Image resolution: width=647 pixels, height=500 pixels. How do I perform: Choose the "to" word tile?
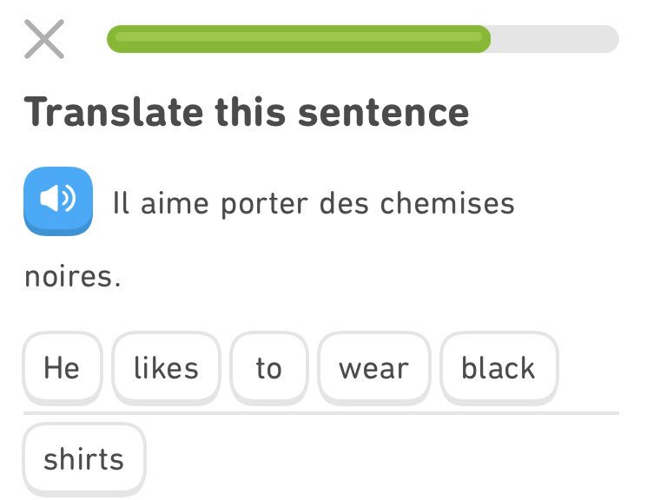tap(269, 367)
